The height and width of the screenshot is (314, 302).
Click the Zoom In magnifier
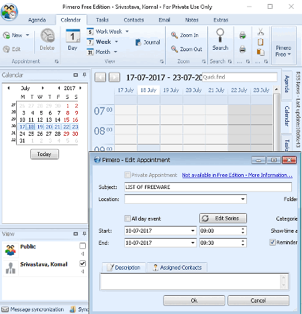tap(174, 35)
